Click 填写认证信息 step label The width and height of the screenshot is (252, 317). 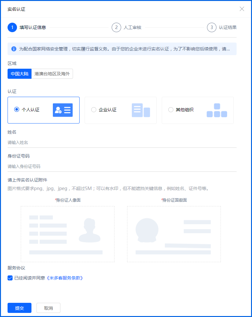pyautogui.click(x=33, y=27)
